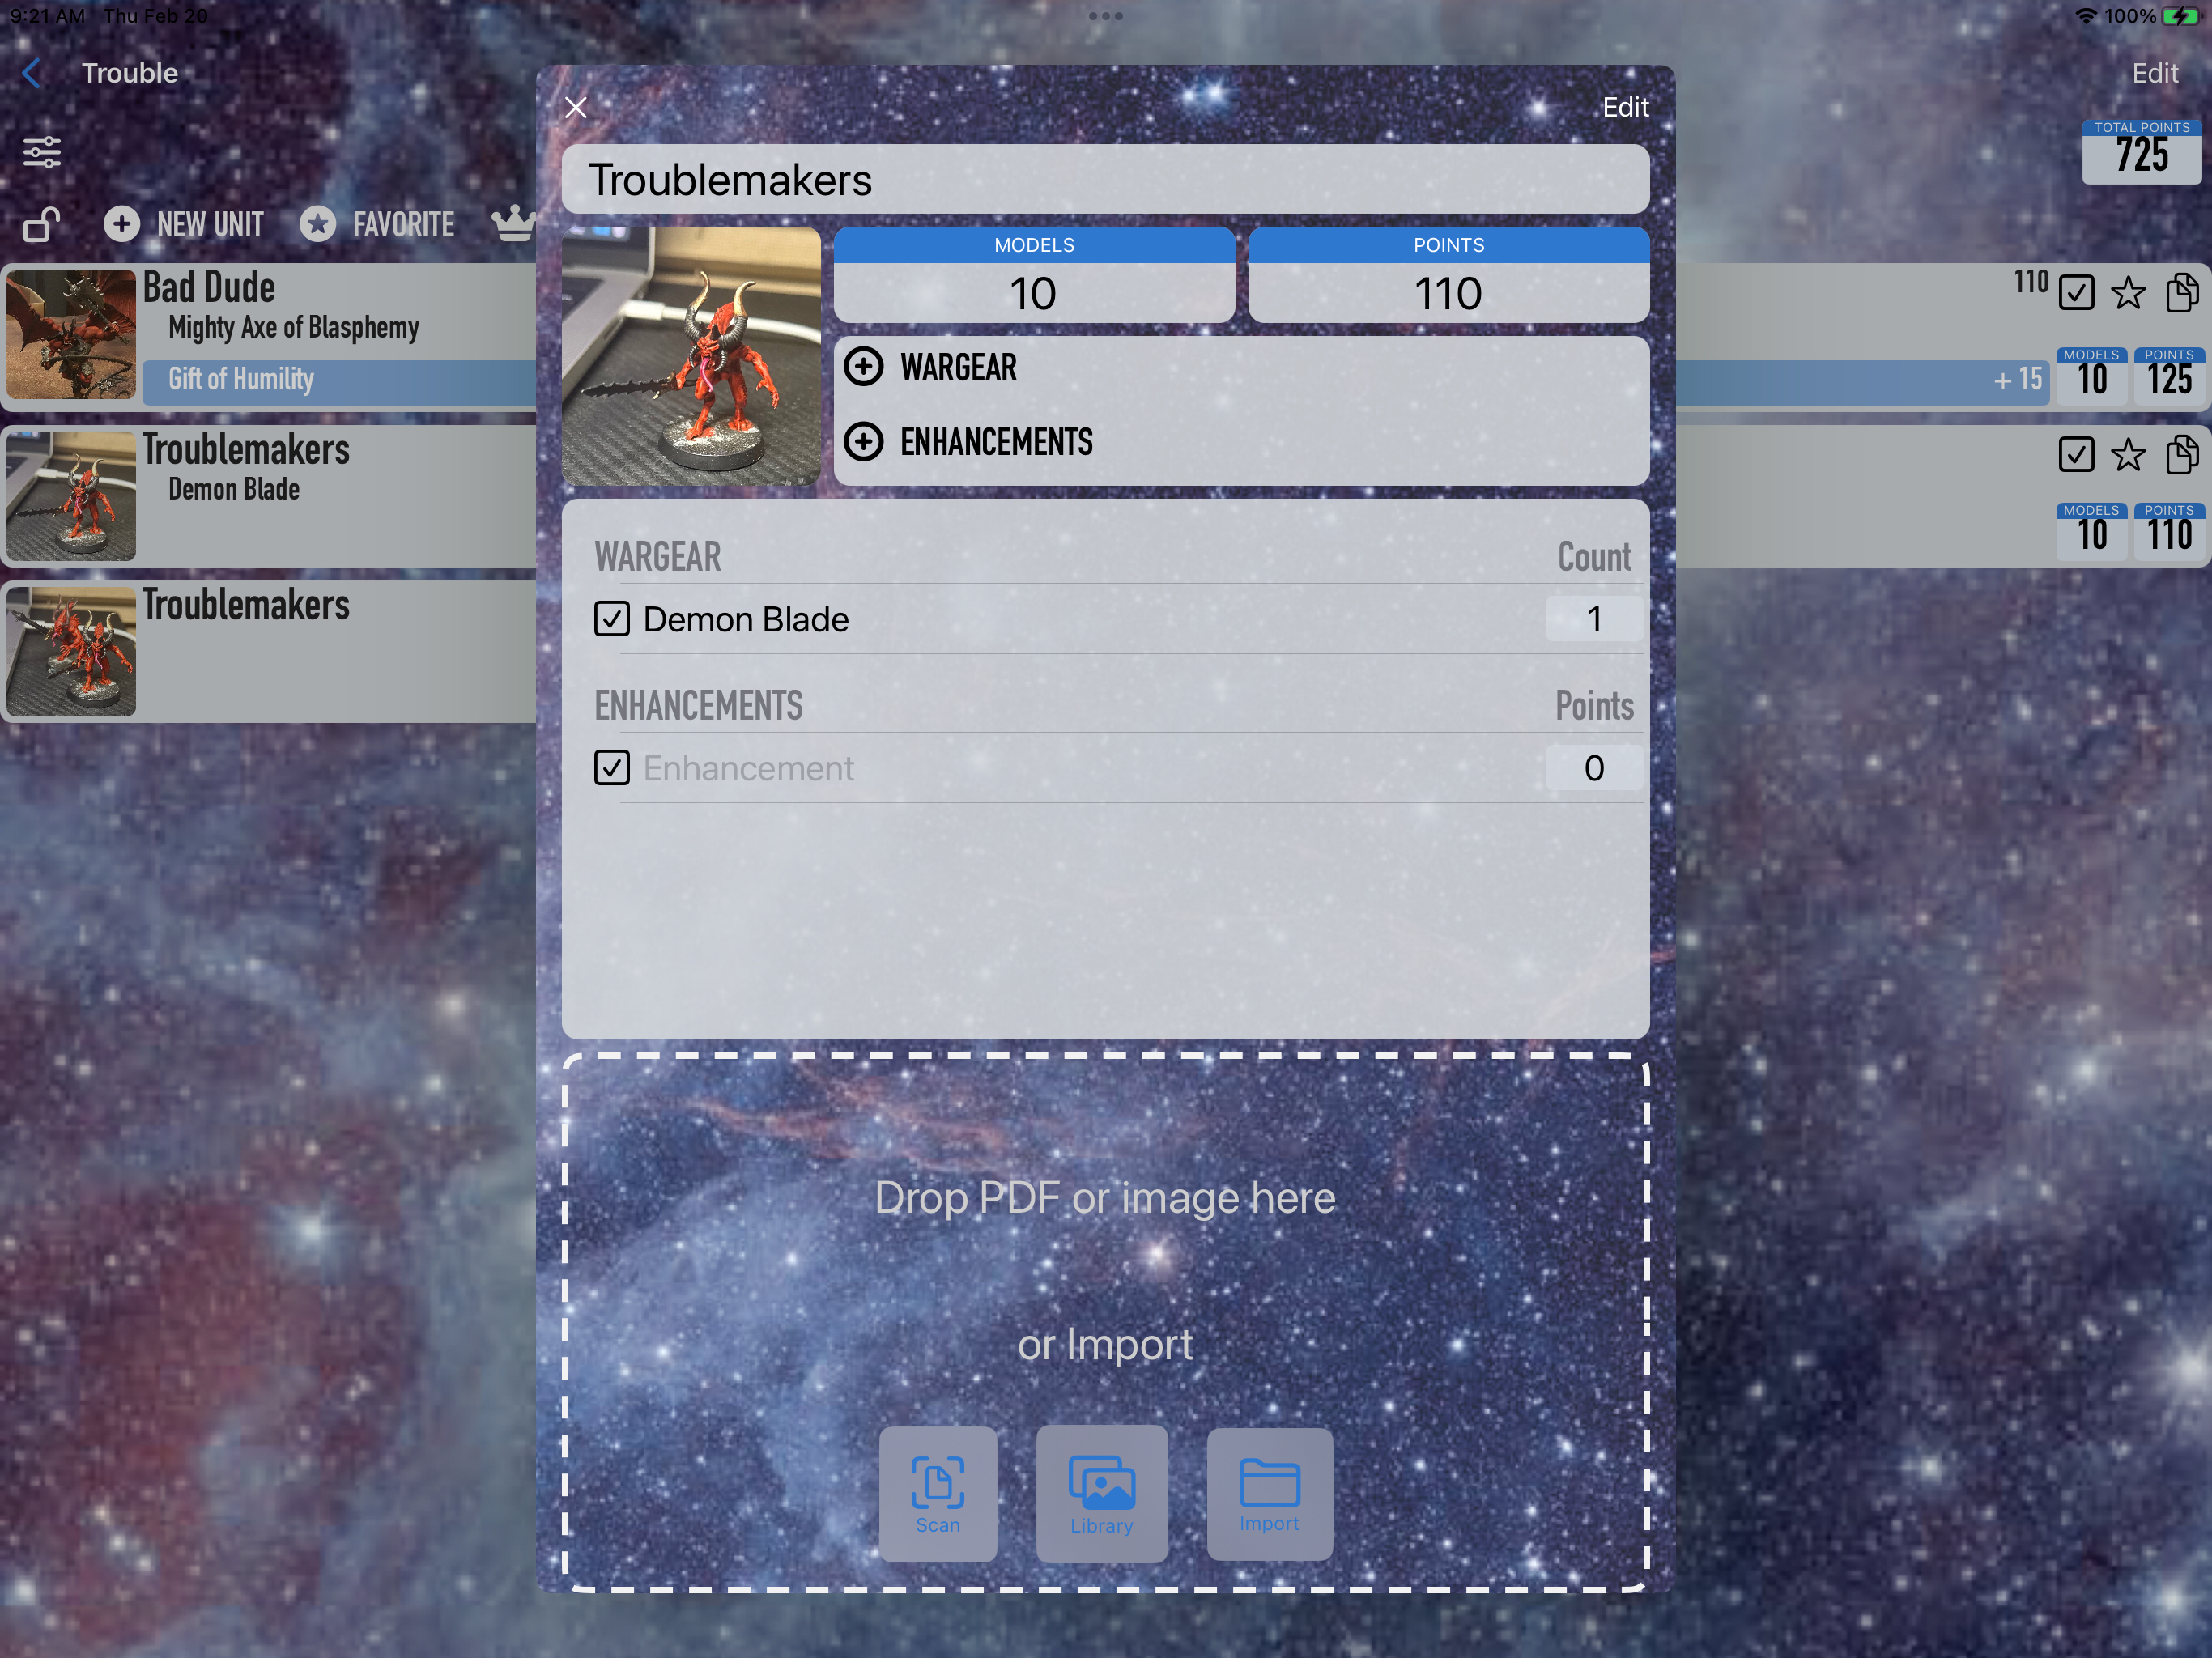Image resolution: width=2212 pixels, height=1658 pixels.
Task: Tap the Import from files icon
Action: click(1270, 1493)
